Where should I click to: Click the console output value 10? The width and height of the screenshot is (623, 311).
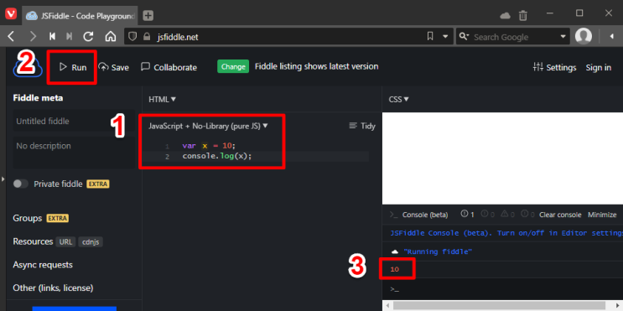coord(395,269)
